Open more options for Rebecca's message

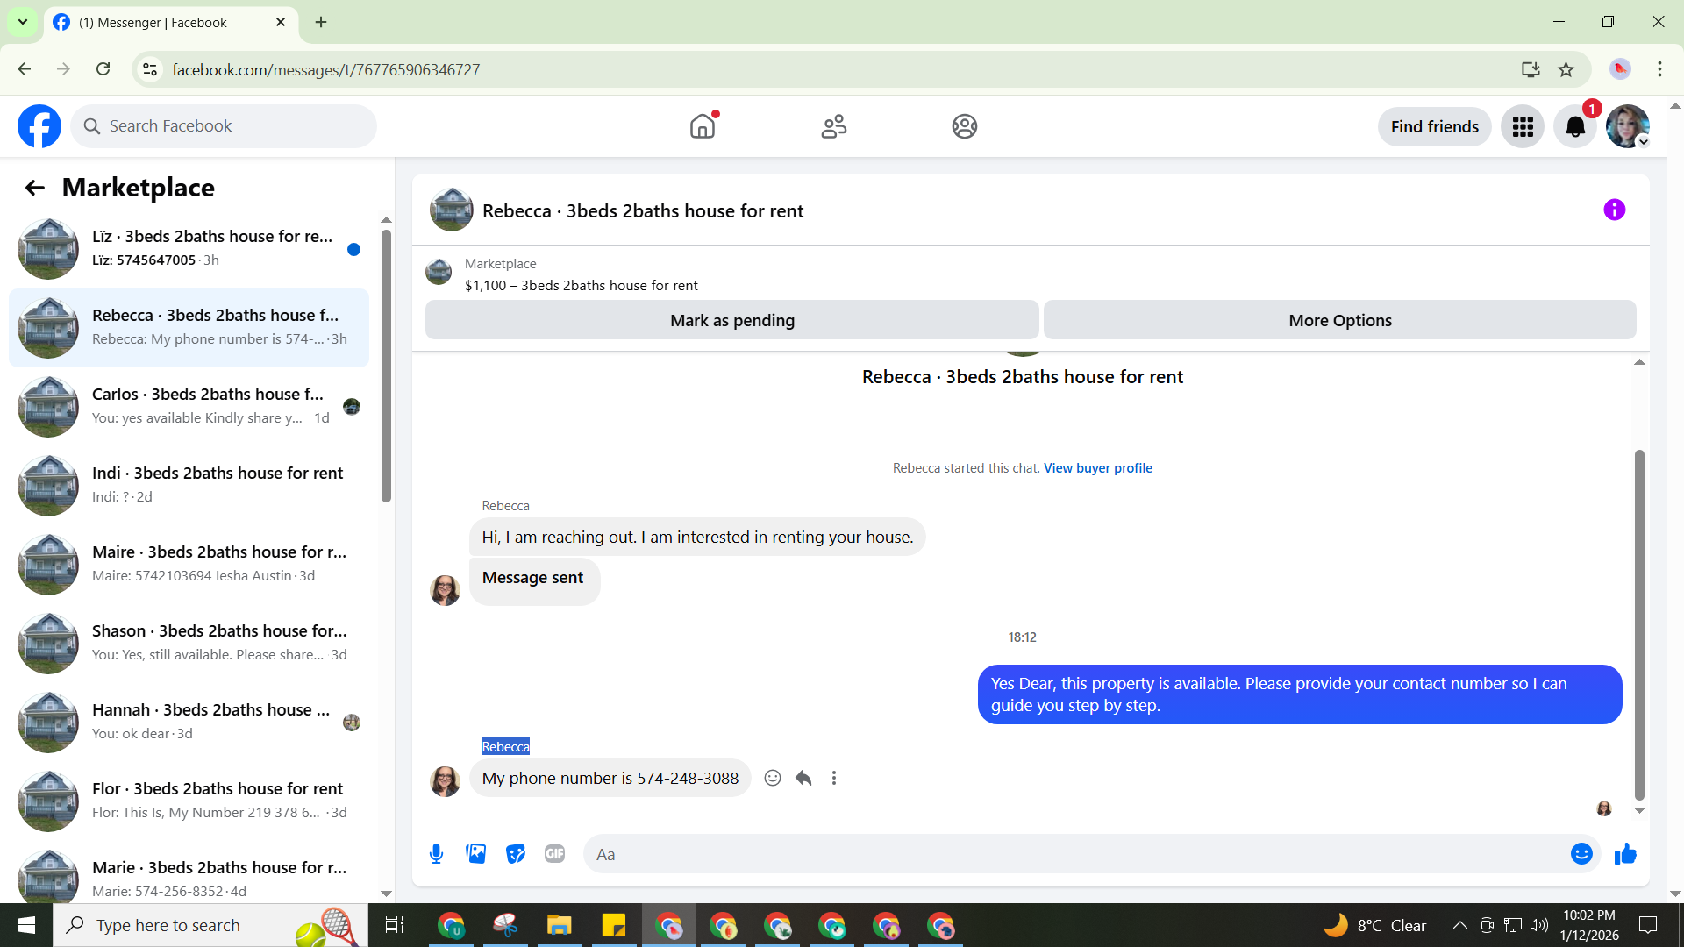tap(834, 778)
